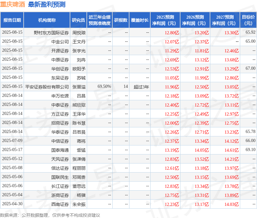Image resolution: width=257 pixels, height=218 pixels.
Task: Click the 研报数 column header
Action: pyautogui.click(x=121, y=20)
